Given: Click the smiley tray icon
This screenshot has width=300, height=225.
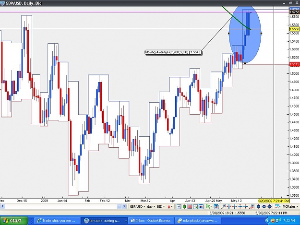Looking at the screenshot, I should click(x=273, y=221).
